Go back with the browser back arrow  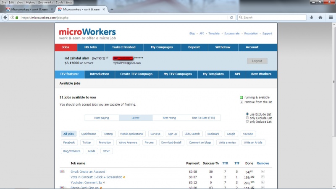click(x=5, y=18)
